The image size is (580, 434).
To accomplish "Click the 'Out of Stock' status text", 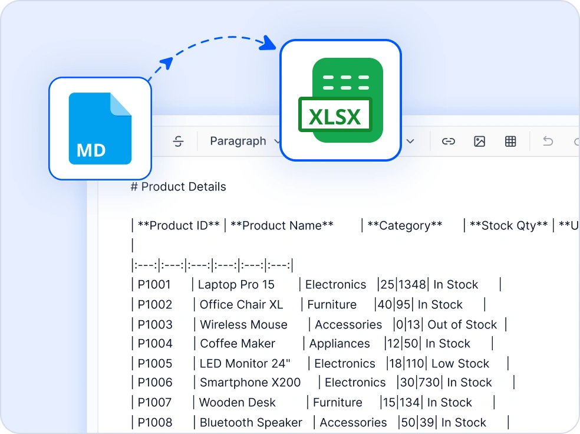I will coord(462,324).
